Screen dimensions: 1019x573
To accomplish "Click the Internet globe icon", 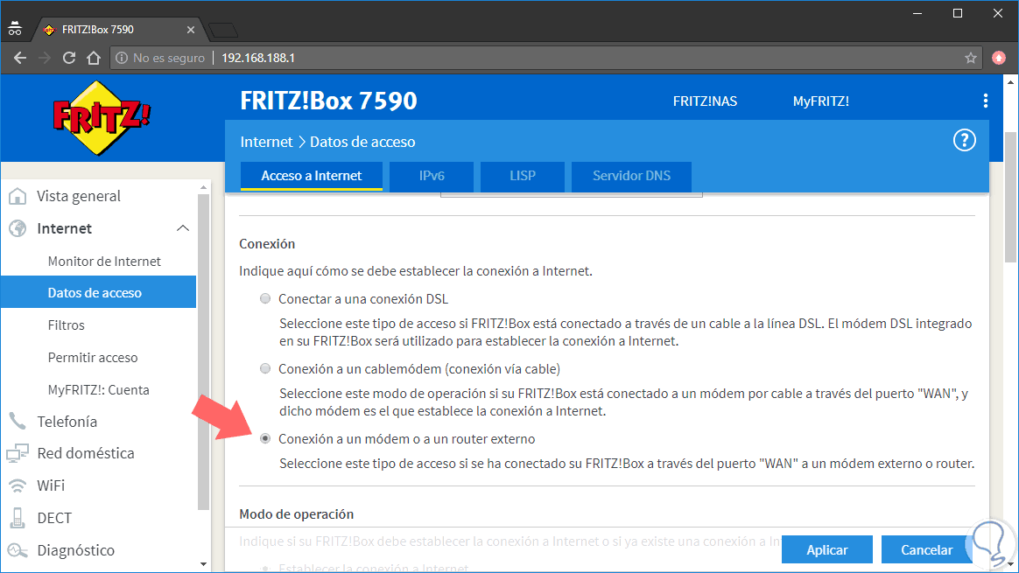I will pyautogui.click(x=18, y=228).
